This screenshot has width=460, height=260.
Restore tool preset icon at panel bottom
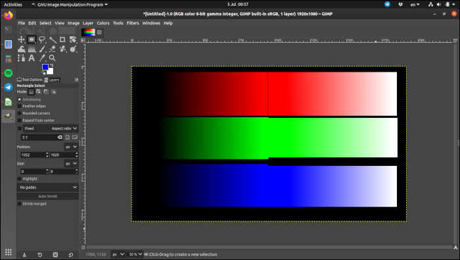pyautogui.click(x=40, y=255)
